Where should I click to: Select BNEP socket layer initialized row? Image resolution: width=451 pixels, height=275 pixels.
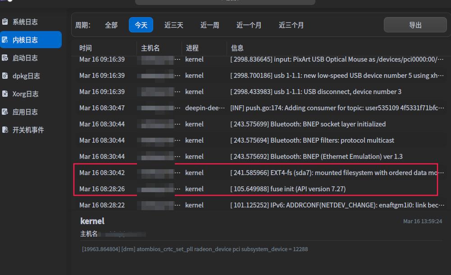point(261,124)
